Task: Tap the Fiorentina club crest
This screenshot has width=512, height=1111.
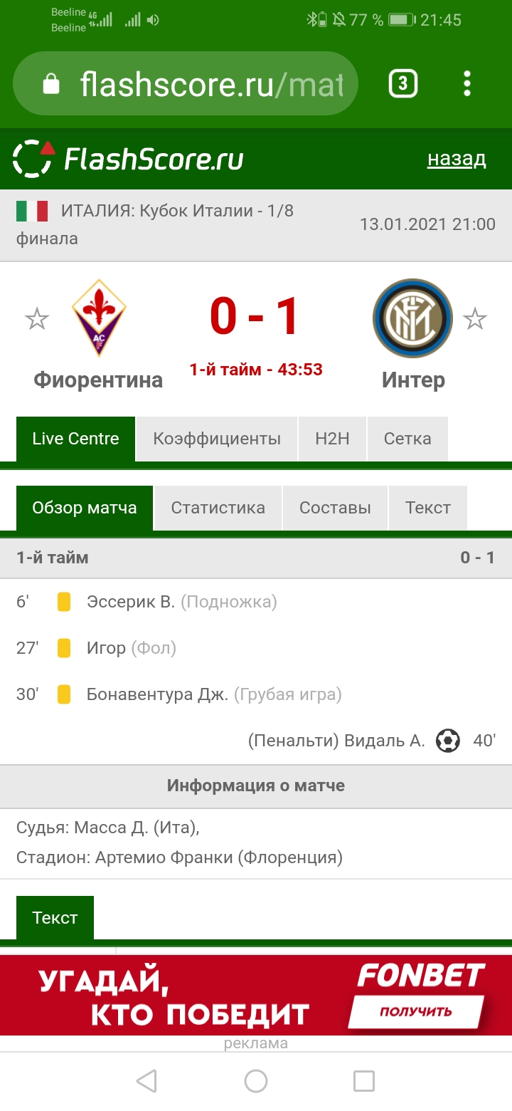Action: (99, 318)
